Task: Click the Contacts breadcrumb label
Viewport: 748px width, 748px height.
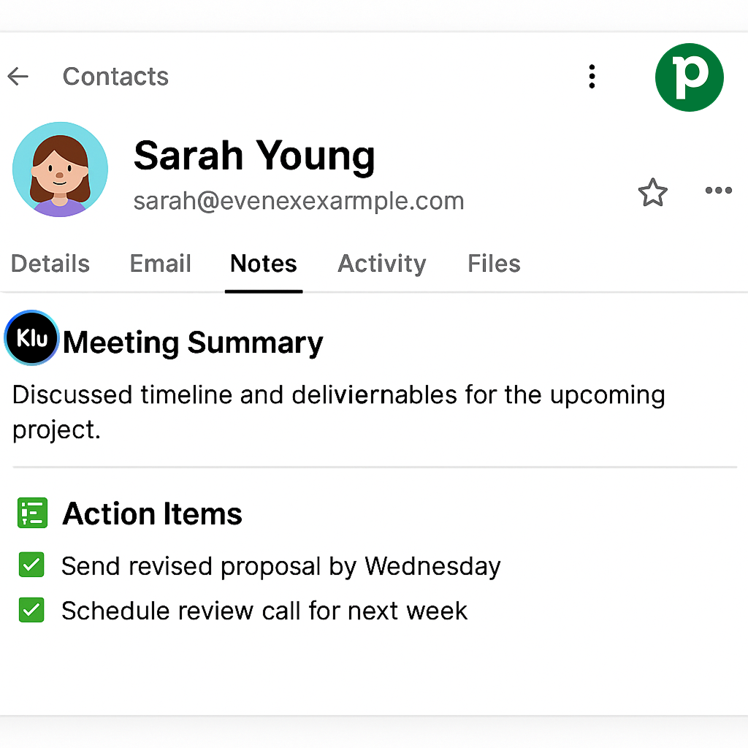Action: point(115,76)
